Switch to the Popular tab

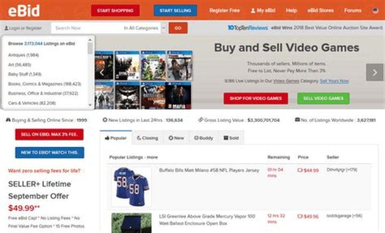pyautogui.click(x=116, y=138)
